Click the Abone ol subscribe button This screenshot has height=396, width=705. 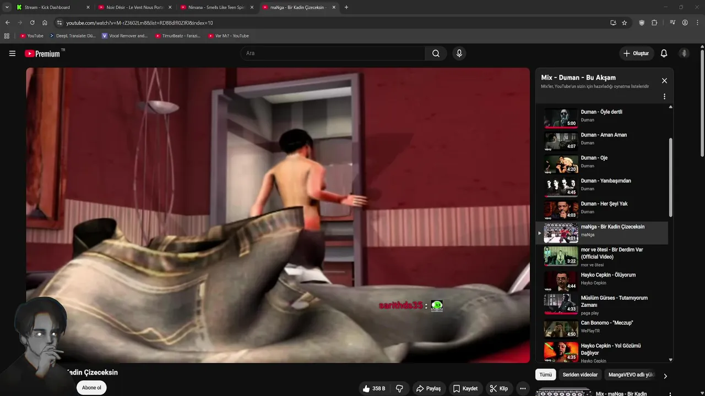91,388
